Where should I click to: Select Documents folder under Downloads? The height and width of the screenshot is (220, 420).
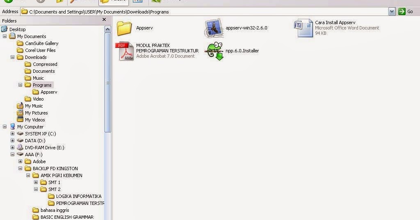coord(40,71)
